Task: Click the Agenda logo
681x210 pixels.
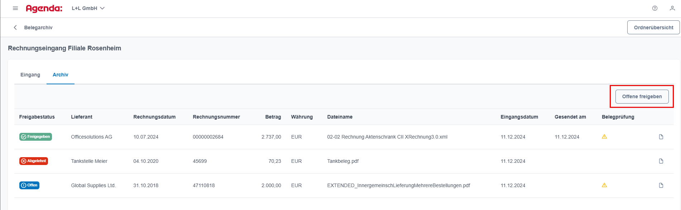Action: pyautogui.click(x=44, y=8)
